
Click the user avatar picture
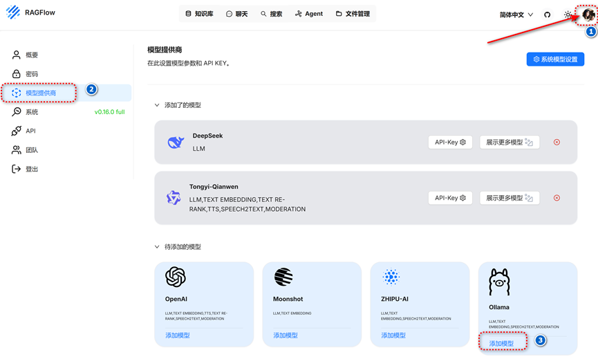pyautogui.click(x=588, y=15)
